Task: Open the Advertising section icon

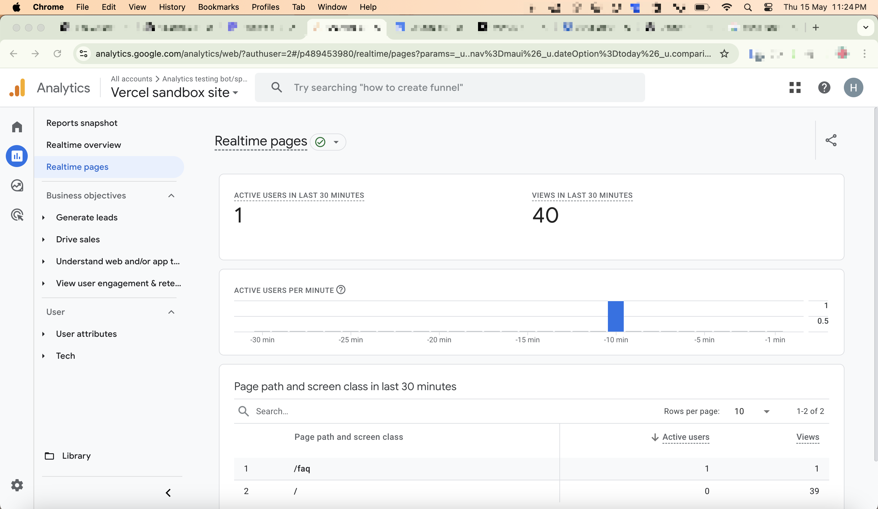Action: [x=17, y=215]
